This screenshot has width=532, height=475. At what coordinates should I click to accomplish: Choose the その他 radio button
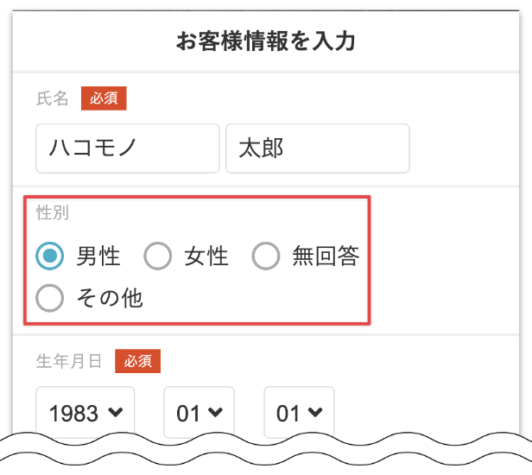(x=50, y=299)
